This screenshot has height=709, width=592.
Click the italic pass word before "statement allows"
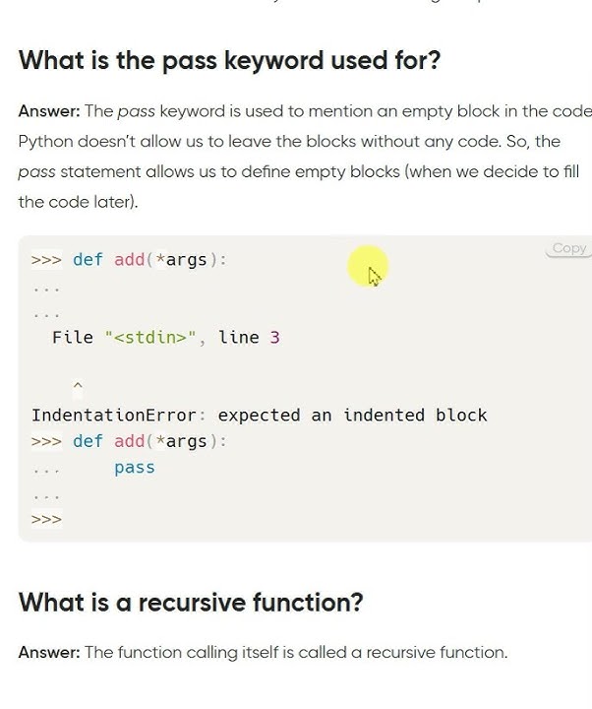[x=36, y=172]
